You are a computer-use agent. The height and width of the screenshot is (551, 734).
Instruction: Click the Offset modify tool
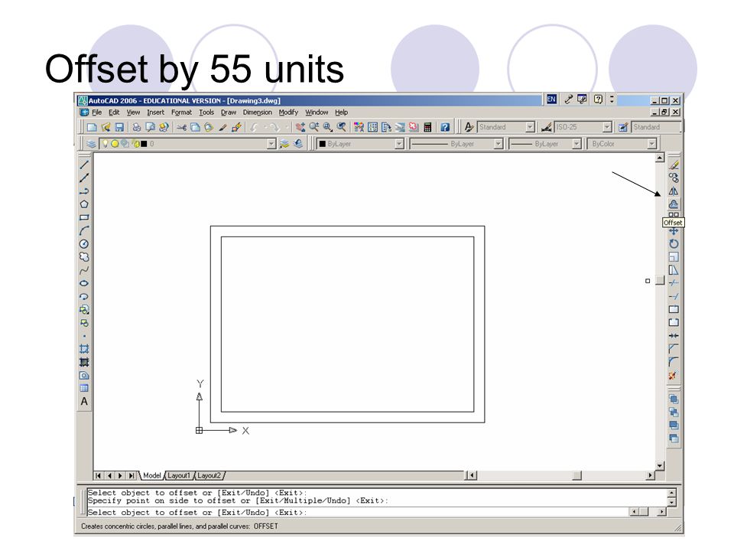pyautogui.click(x=674, y=204)
